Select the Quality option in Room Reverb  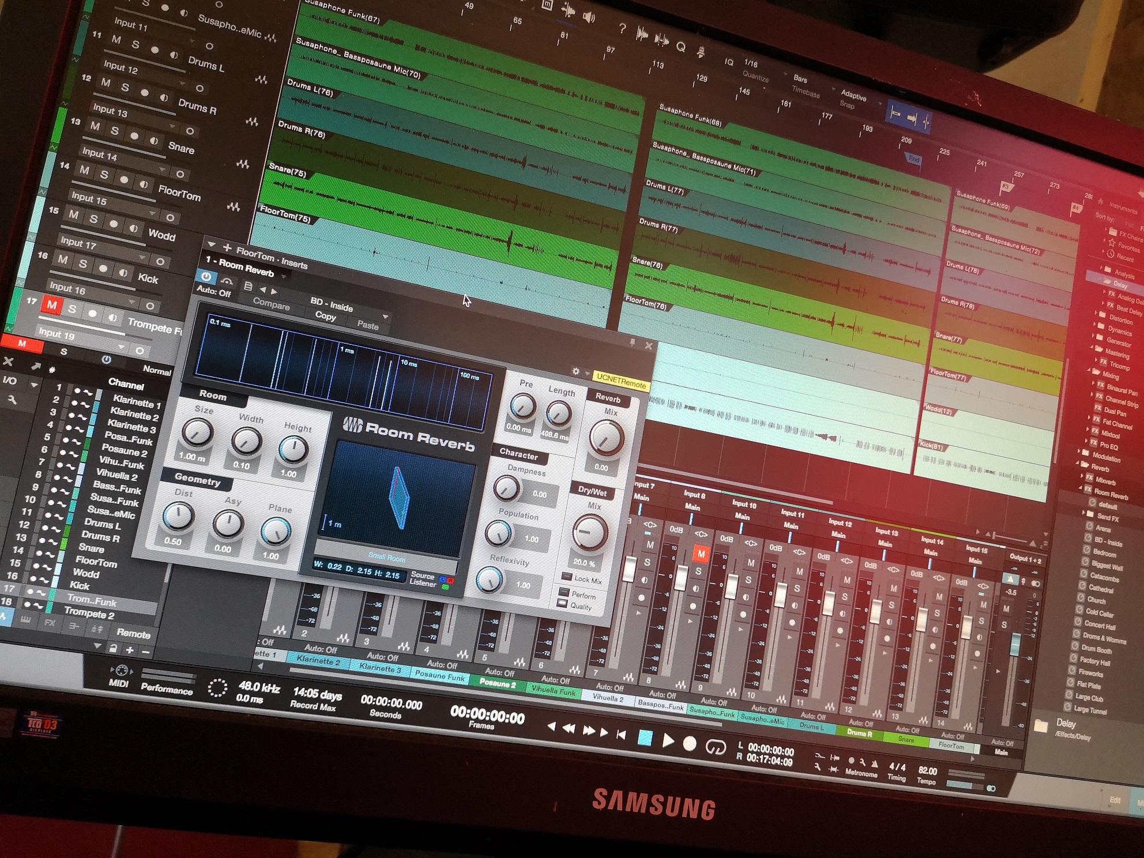[562, 603]
